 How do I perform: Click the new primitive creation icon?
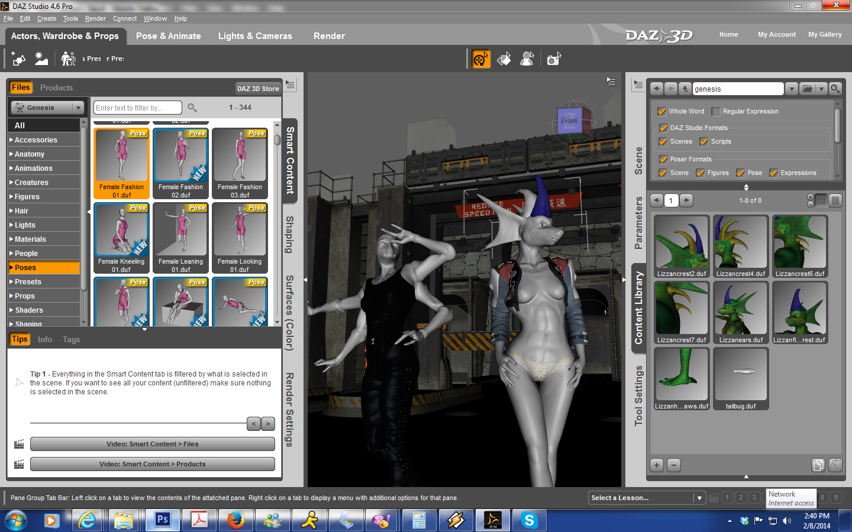[18, 59]
